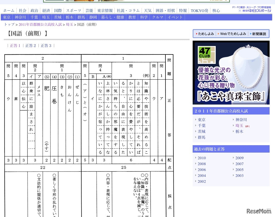Switch to the スポーツ menu item

73,10
